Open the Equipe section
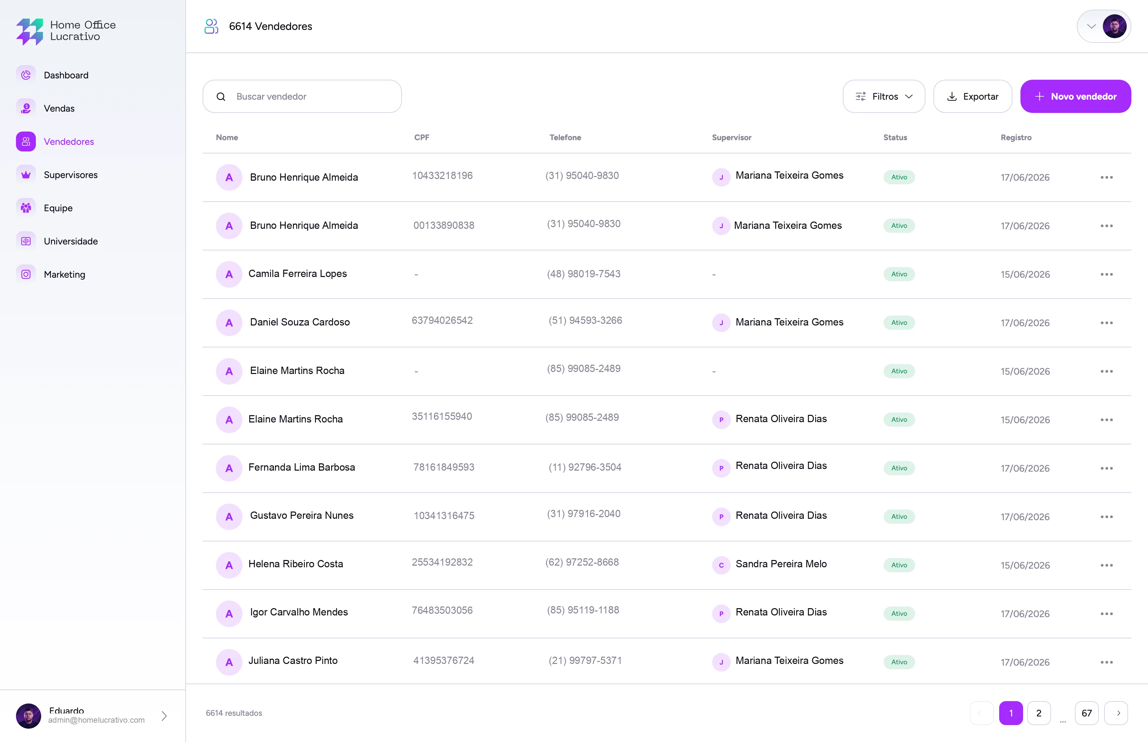Image resolution: width=1148 pixels, height=742 pixels. pyautogui.click(x=58, y=208)
